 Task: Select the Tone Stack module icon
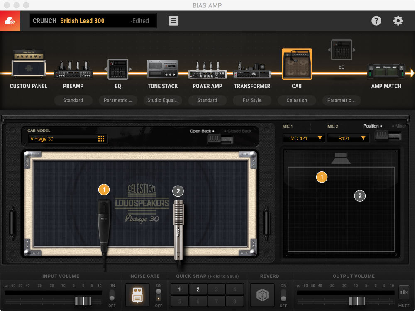(x=163, y=69)
